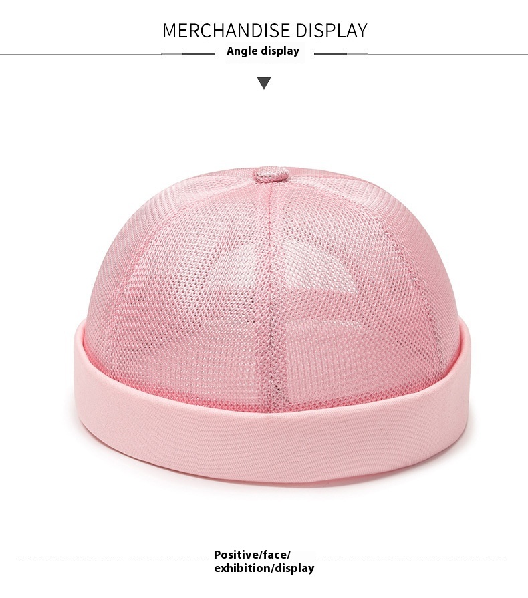The image size is (528, 598).
Task: Click the thin divider line left of header
Action: pos(80,55)
